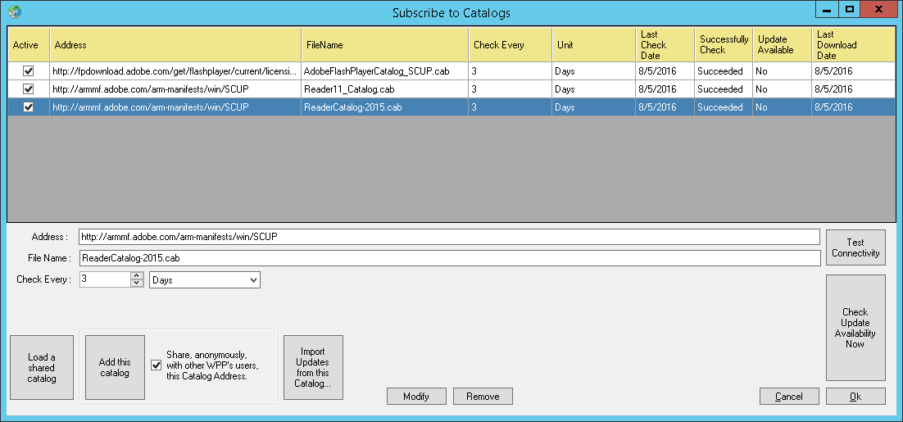The height and width of the screenshot is (422, 903).
Task: Sort by the Active column header
Action: click(29, 45)
